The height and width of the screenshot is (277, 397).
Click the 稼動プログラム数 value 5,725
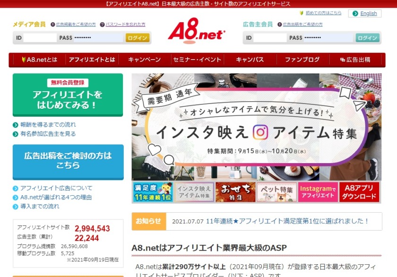[x=67, y=253]
